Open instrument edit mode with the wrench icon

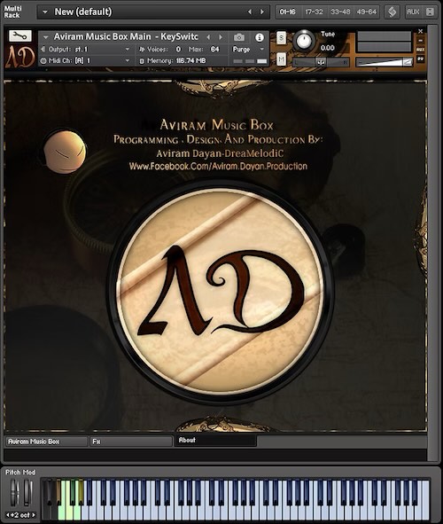click(20, 35)
